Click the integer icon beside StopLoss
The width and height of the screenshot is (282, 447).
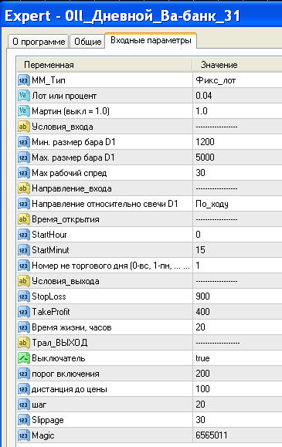[24, 296]
